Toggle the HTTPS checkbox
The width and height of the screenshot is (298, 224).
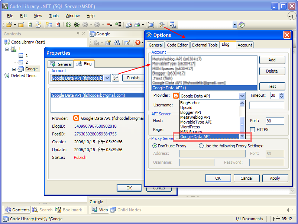click(x=252, y=129)
